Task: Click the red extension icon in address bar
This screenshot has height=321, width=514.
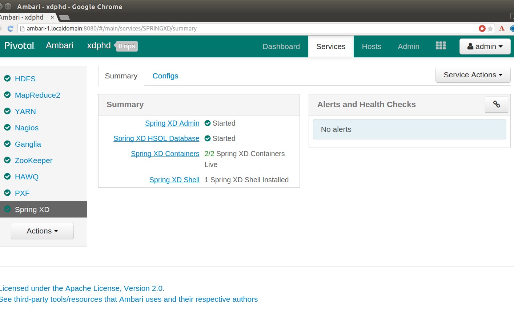Action: [x=482, y=28]
